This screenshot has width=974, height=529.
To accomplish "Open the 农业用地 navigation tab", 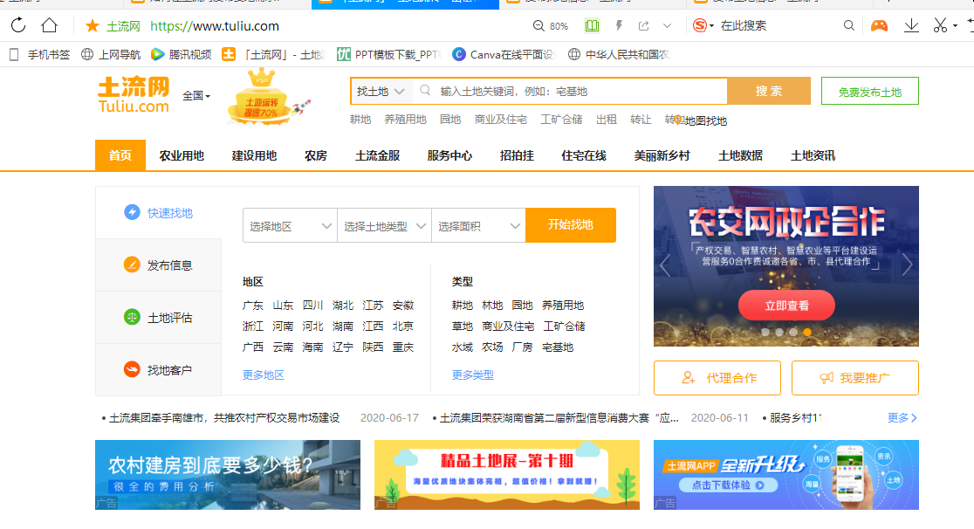I will [x=182, y=155].
